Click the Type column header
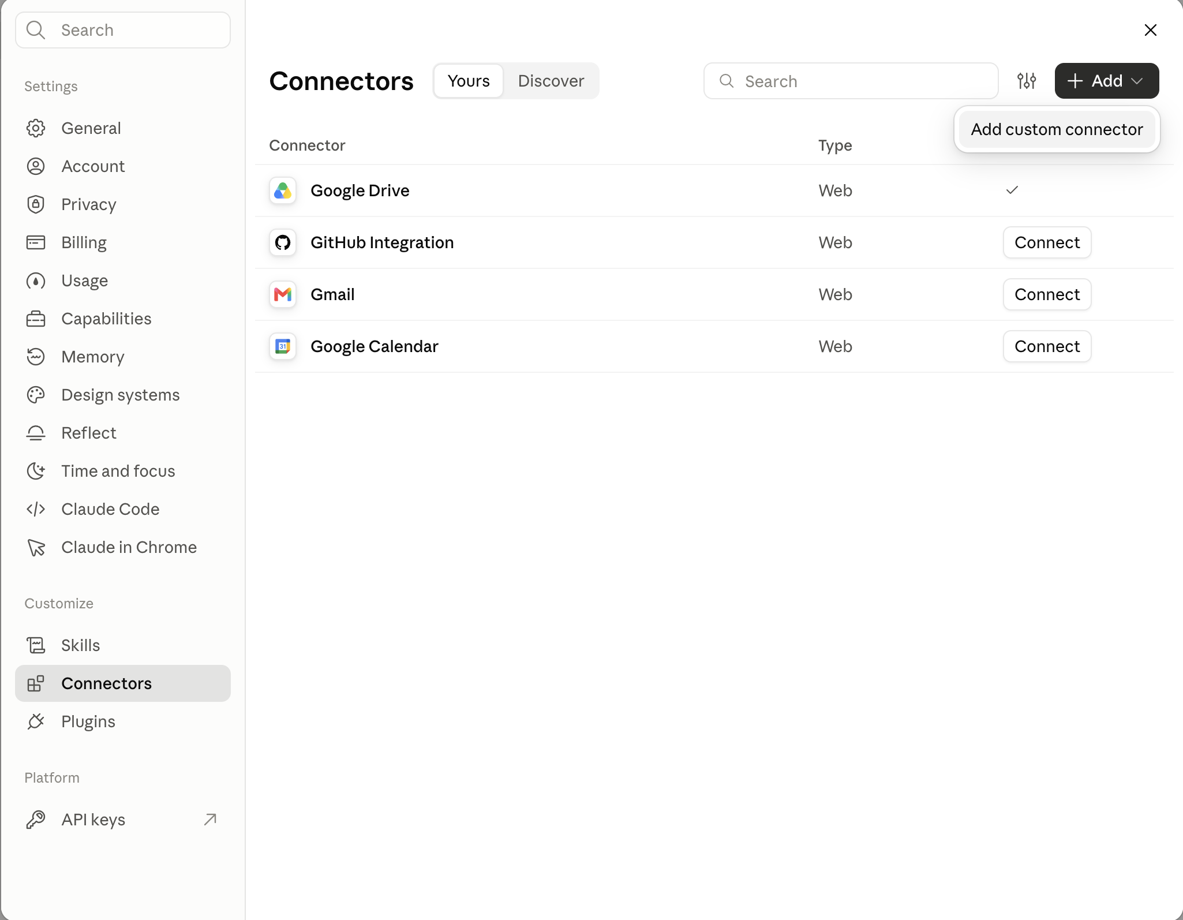Image resolution: width=1183 pixels, height=920 pixels. tap(835, 145)
